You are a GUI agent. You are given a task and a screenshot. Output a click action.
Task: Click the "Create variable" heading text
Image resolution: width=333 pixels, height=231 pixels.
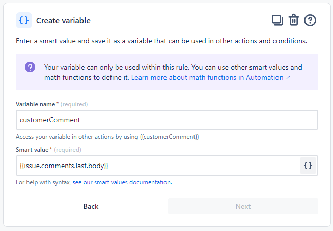(63, 21)
